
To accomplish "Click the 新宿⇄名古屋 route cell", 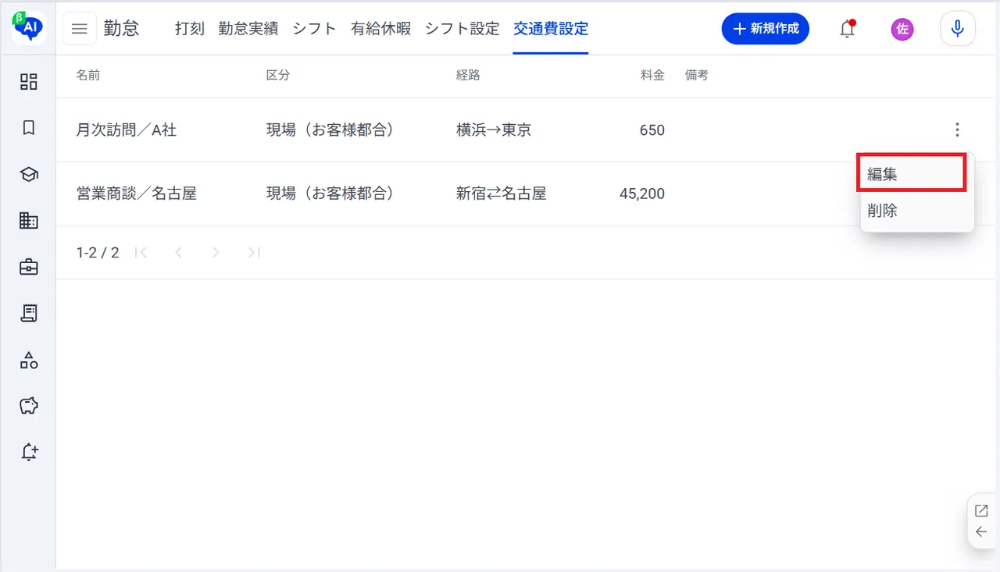I will coord(502,194).
